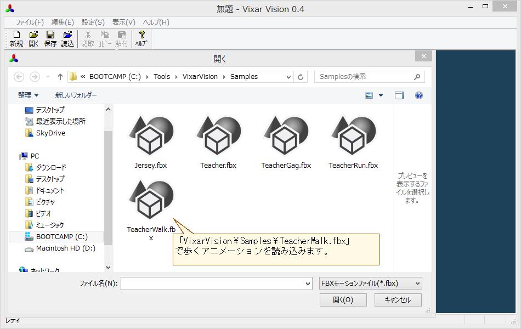
Task: Refresh the Samples folder with the refresh icon
Action: [x=300, y=77]
